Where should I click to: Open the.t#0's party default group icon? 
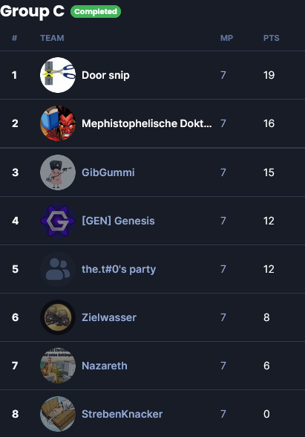58,269
